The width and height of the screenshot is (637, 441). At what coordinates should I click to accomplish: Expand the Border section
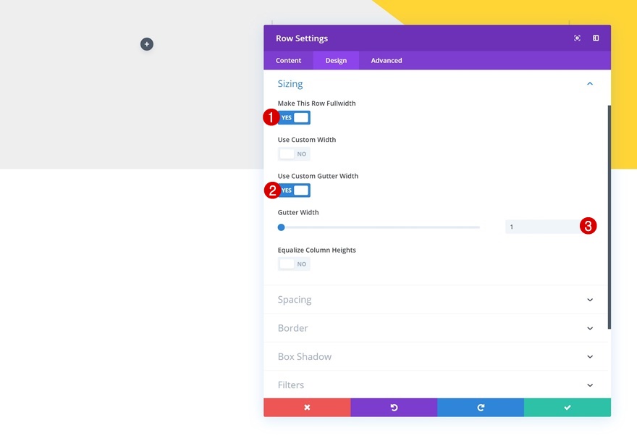pyautogui.click(x=436, y=328)
